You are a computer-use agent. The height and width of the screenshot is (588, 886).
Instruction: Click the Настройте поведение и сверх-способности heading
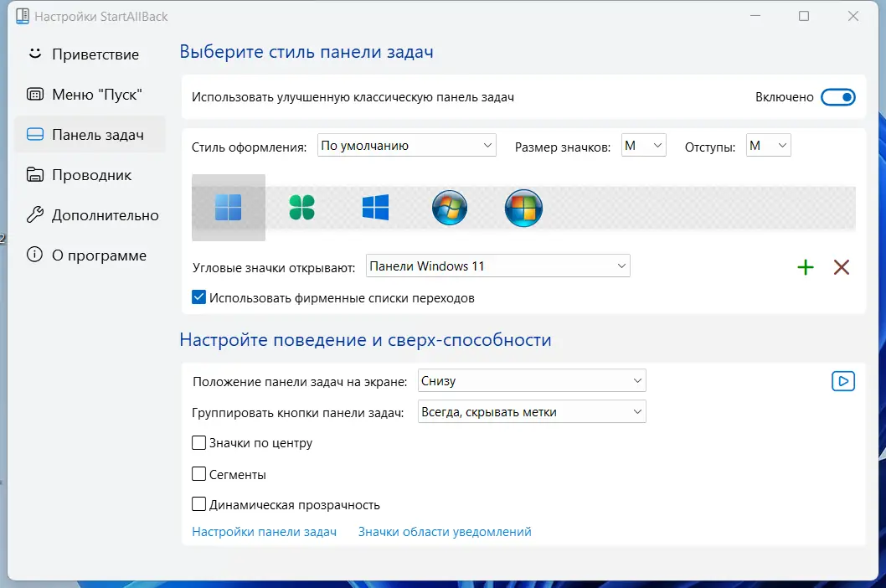[x=365, y=339]
